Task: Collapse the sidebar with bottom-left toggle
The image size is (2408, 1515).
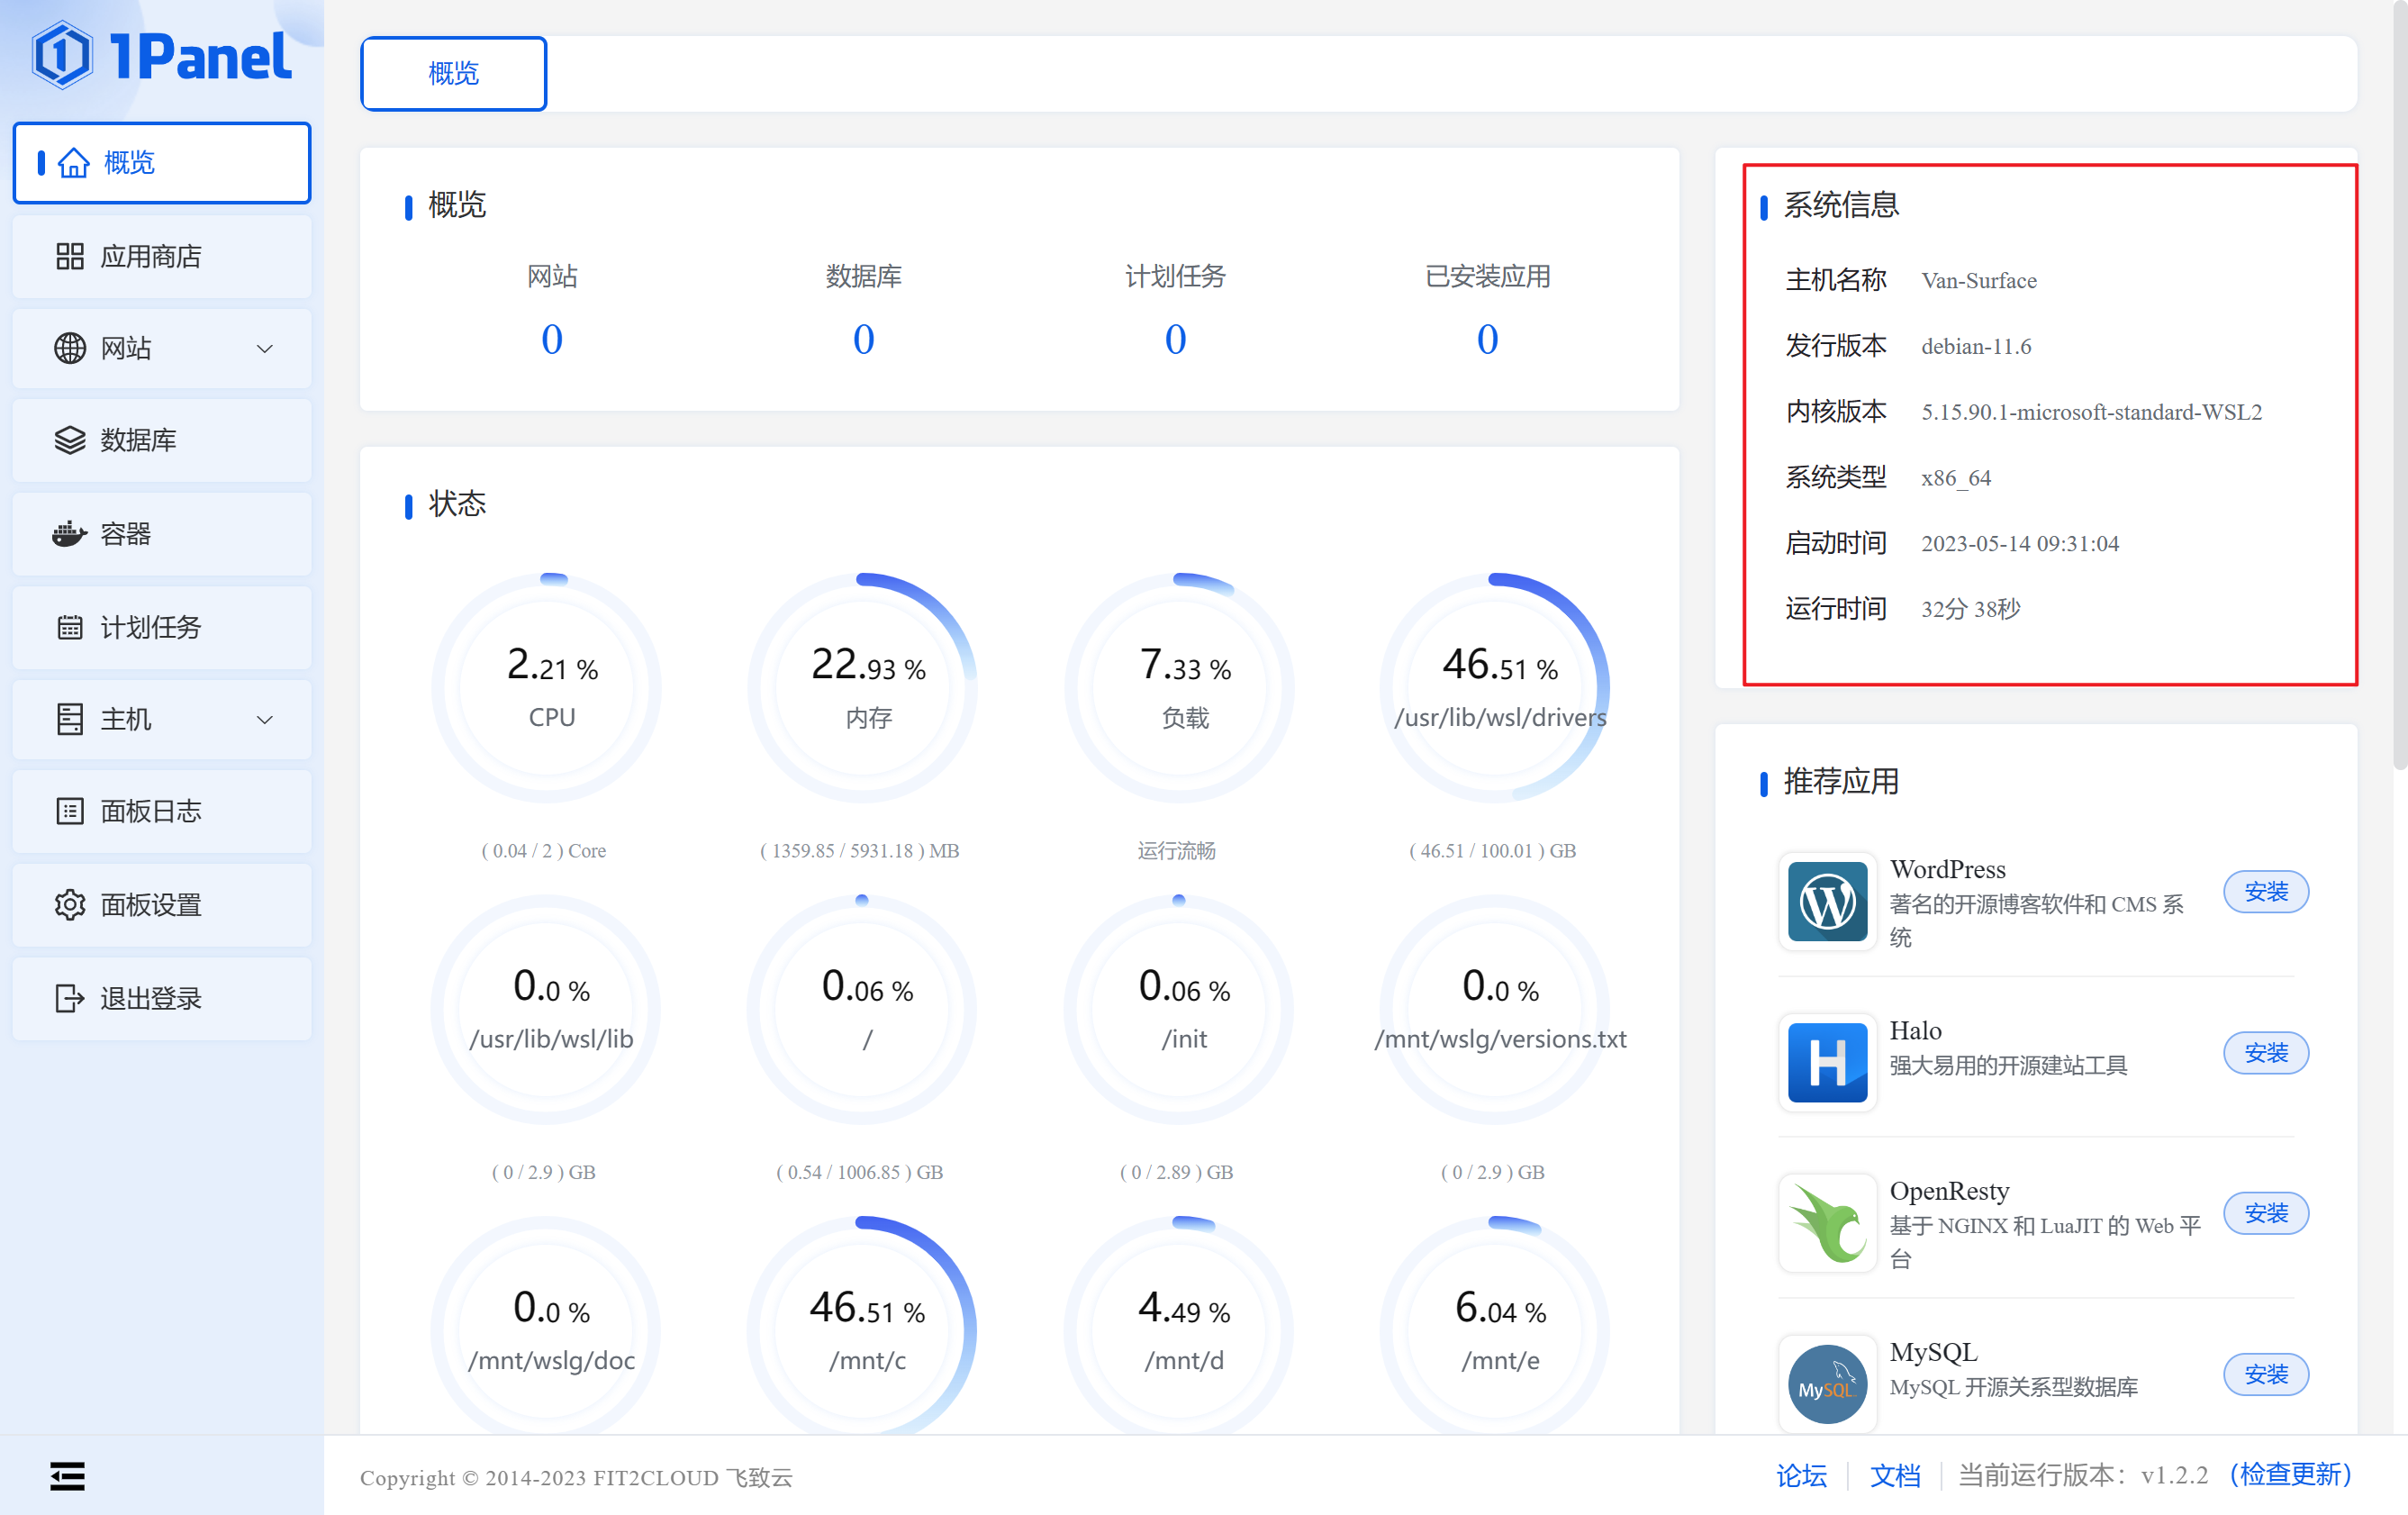Action: [x=66, y=1476]
